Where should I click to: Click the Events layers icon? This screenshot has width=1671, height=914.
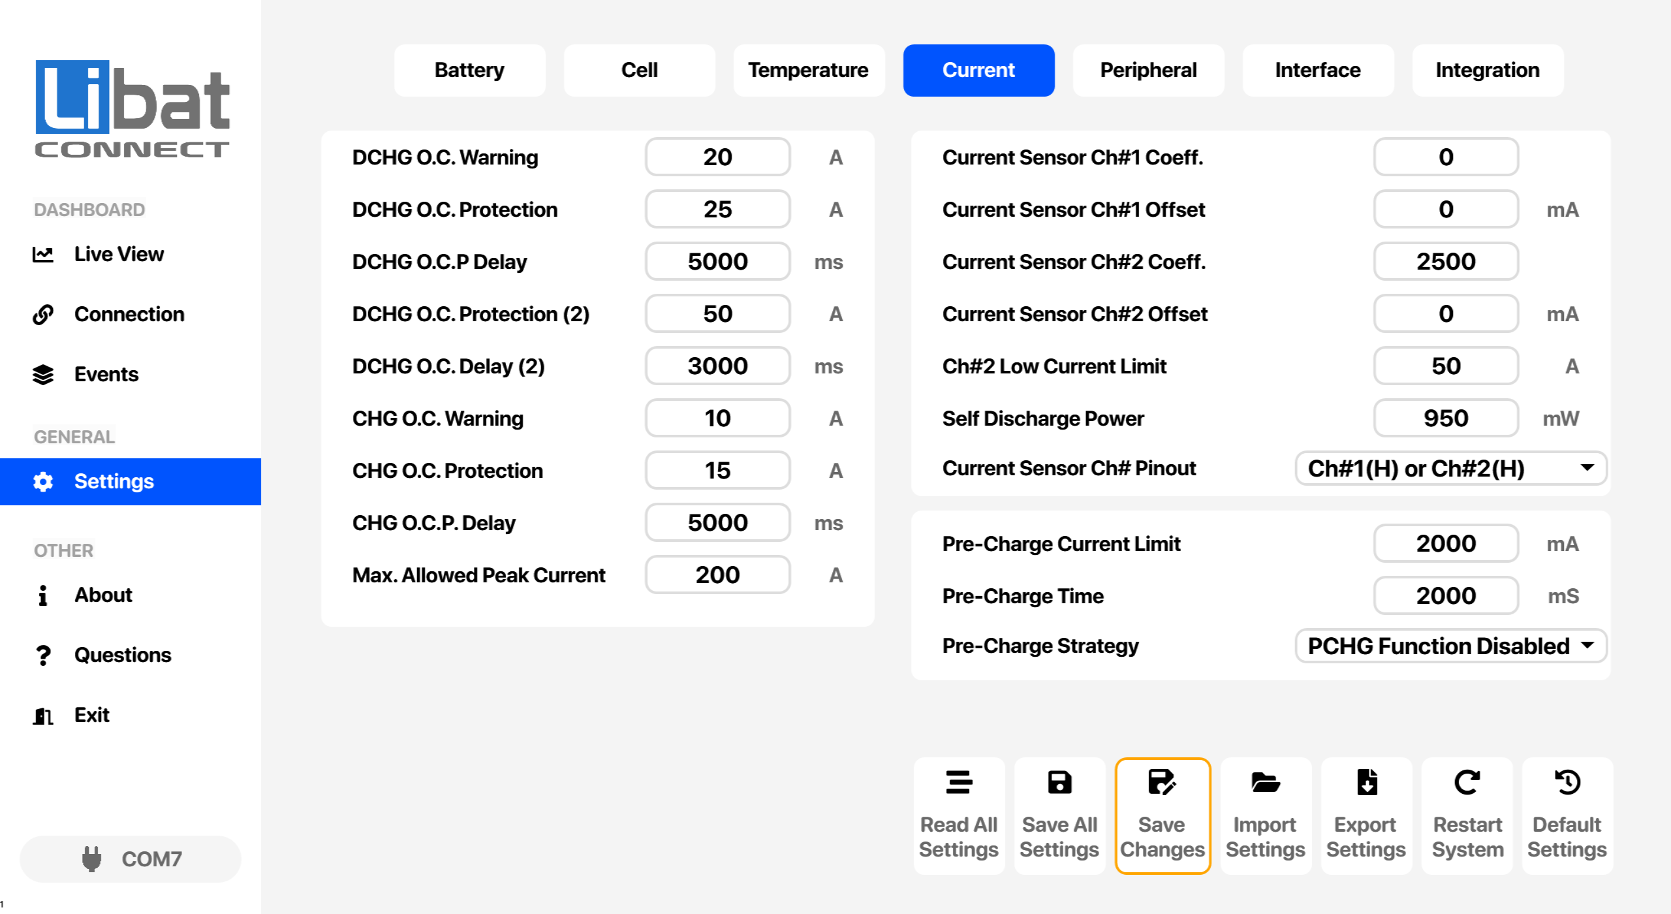tap(43, 374)
